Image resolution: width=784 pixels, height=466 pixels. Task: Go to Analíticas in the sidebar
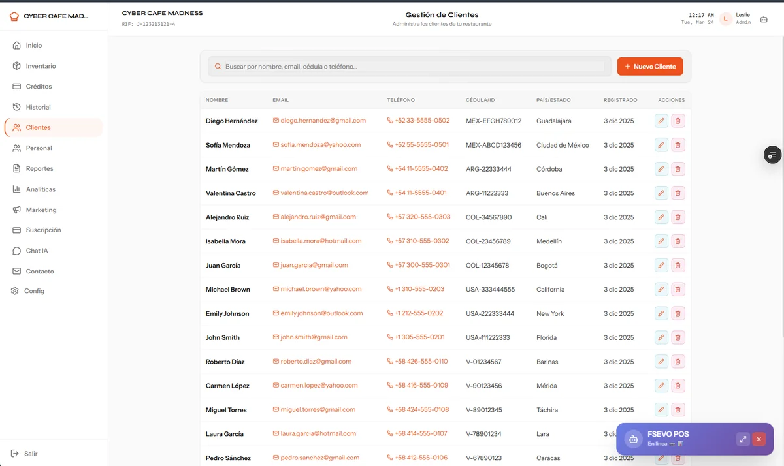[x=41, y=189]
